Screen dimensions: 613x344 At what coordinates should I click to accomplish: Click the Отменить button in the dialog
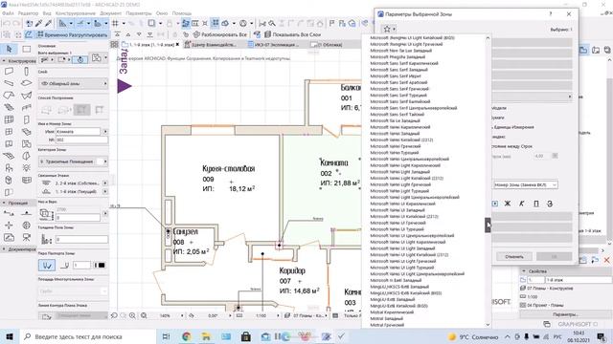click(514, 257)
